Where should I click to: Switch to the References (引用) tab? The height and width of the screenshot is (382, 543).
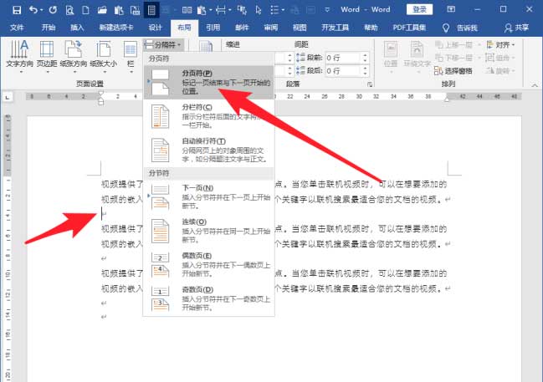pyautogui.click(x=213, y=27)
